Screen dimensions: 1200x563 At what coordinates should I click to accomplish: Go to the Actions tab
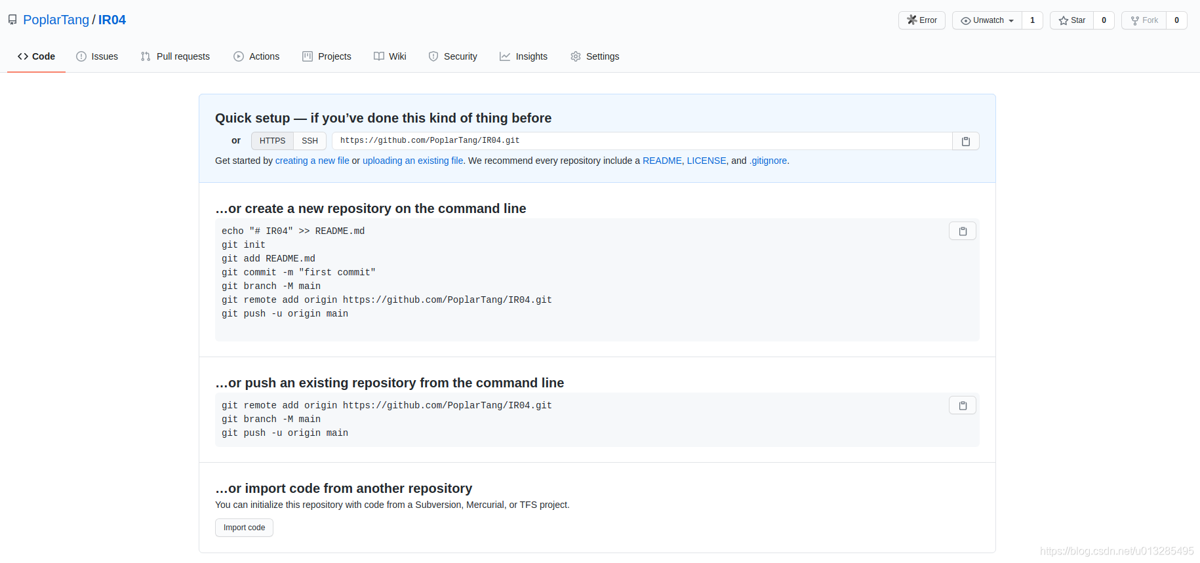(256, 56)
